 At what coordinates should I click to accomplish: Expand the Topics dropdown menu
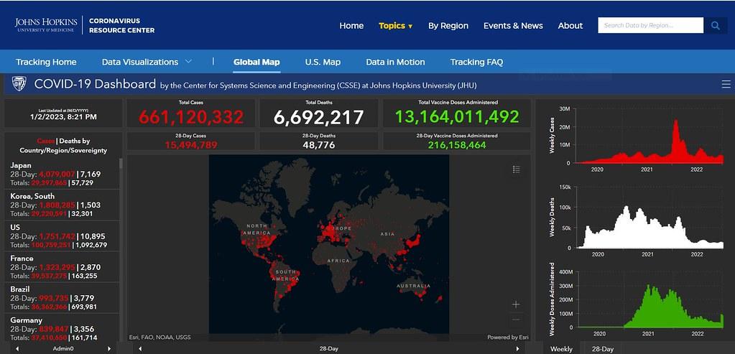395,26
